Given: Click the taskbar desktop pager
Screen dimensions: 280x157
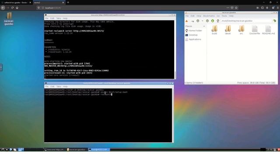Looking at the screenshot, I should coord(21,150).
